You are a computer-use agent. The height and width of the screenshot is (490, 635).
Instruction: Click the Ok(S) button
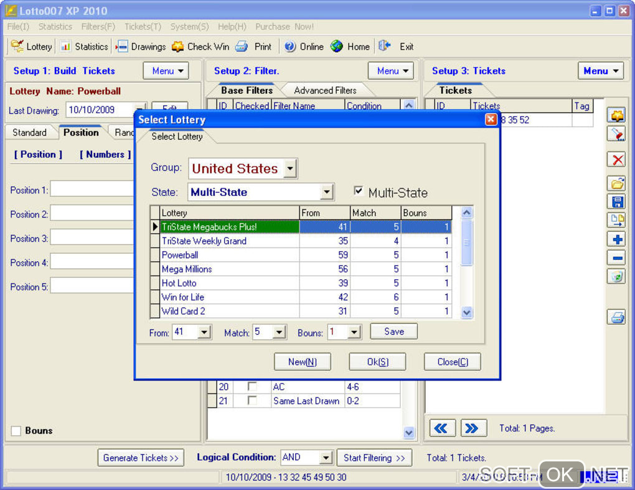click(377, 362)
